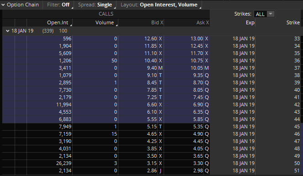Image resolution: width=303 pixels, height=176 pixels.
Task: Click open interest 11,994 for strike 42
Action: click(64, 105)
